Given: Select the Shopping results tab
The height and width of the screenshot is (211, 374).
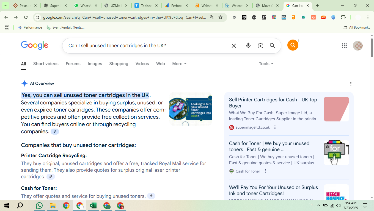Looking at the screenshot, I should pyautogui.click(x=119, y=64).
